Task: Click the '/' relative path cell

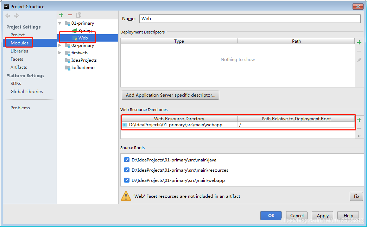Action: coord(296,125)
